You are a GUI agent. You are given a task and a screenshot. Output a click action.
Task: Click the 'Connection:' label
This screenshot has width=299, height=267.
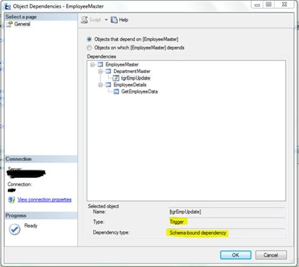(x=20, y=184)
